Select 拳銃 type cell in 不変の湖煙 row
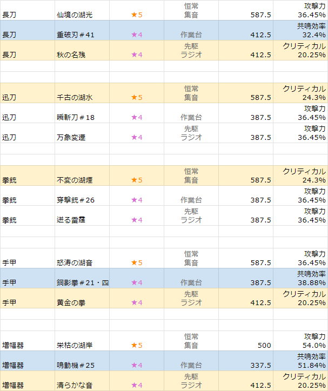The image size is (328, 391). (28, 176)
